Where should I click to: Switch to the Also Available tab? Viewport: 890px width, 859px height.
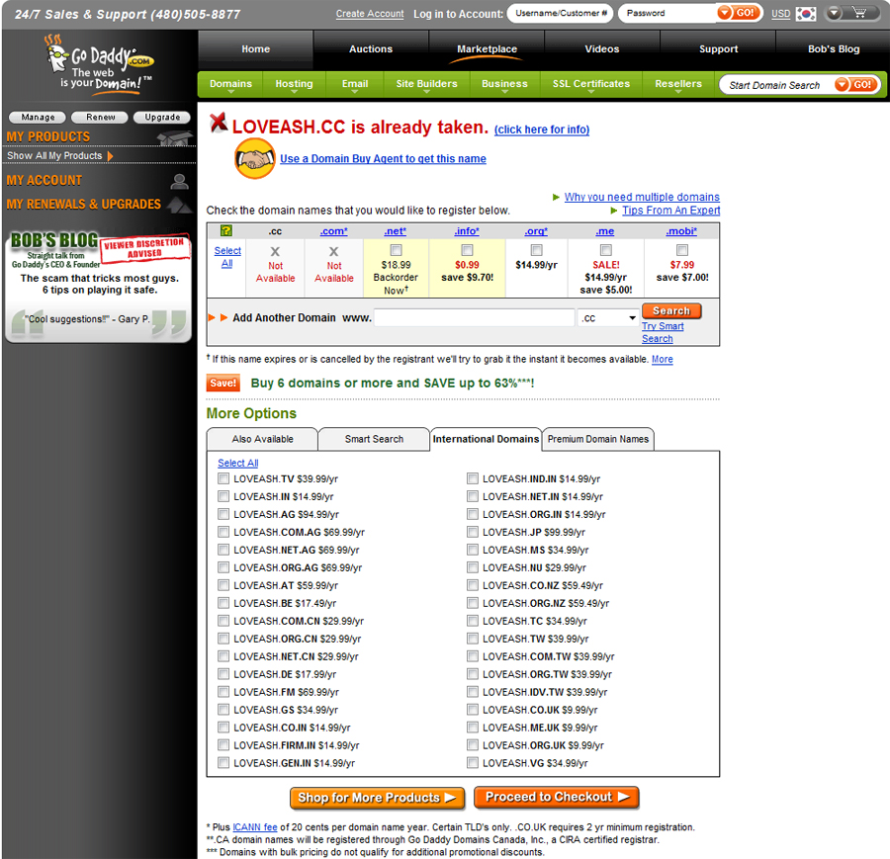coord(262,439)
